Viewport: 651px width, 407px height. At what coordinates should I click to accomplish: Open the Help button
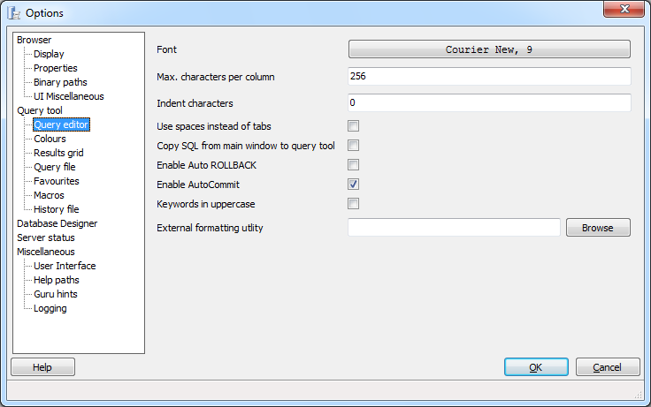point(42,367)
